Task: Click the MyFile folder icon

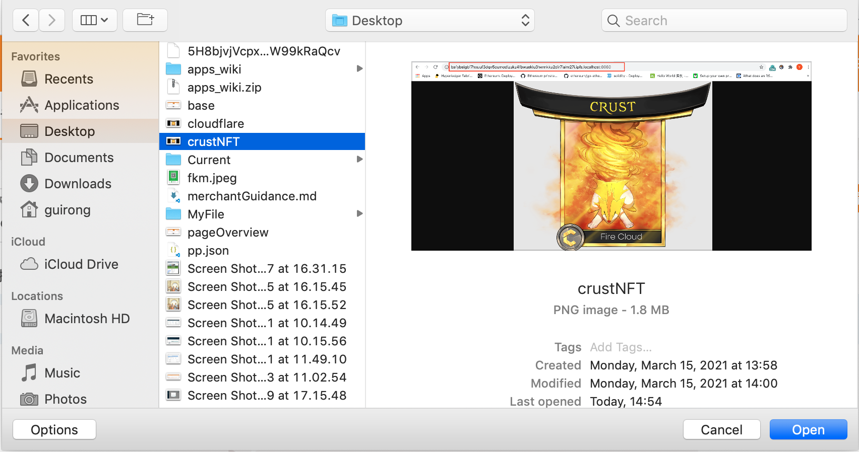Action: [173, 214]
